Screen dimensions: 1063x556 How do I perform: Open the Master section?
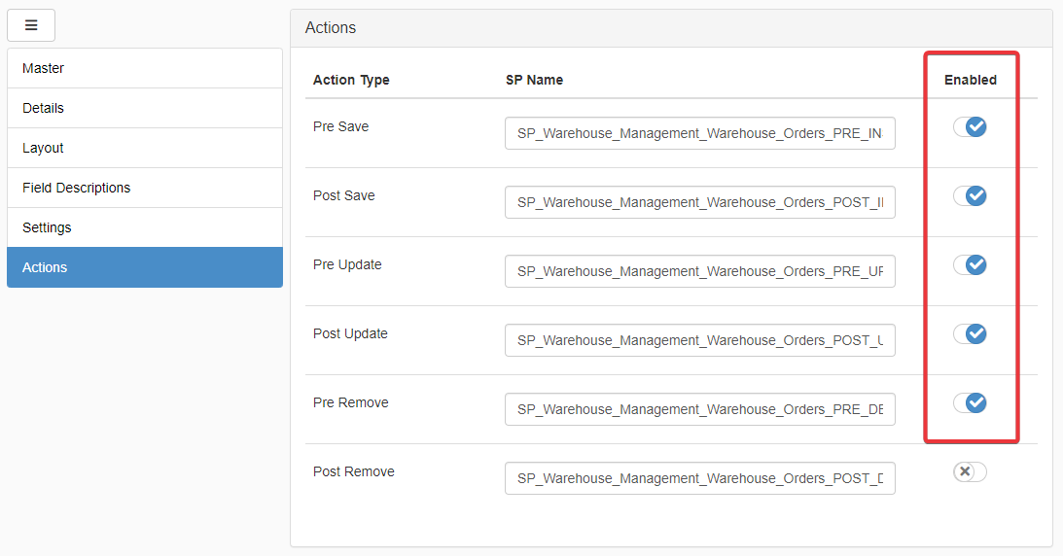tap(144, 68)
